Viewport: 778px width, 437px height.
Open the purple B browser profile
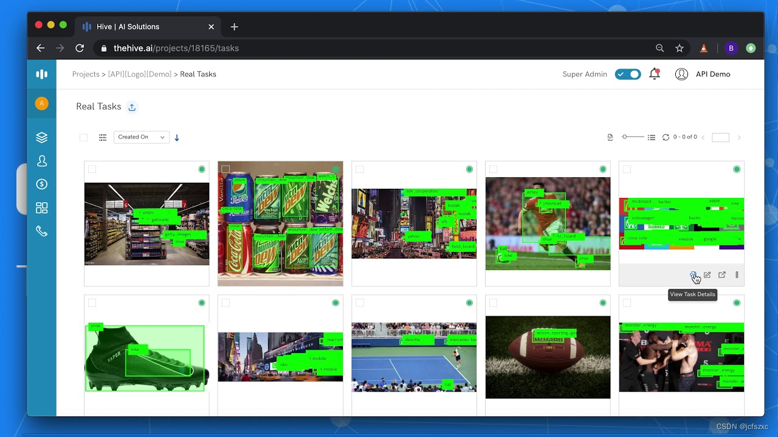(x=731, y=48)
